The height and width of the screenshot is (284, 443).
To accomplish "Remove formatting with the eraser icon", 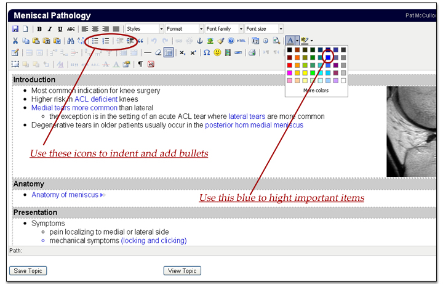I will point(158,52).
